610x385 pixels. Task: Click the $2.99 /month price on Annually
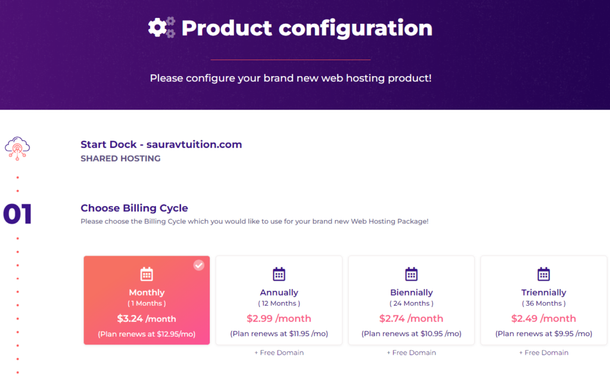pyautogui.click(x=279, y=318)
